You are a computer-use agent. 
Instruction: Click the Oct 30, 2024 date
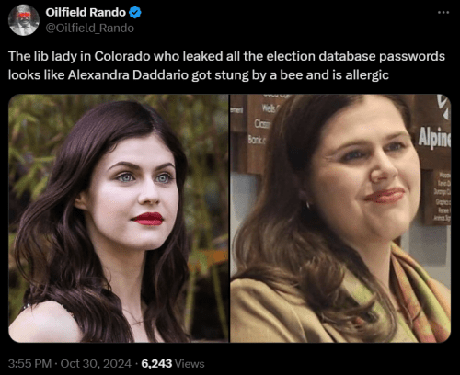96,364
